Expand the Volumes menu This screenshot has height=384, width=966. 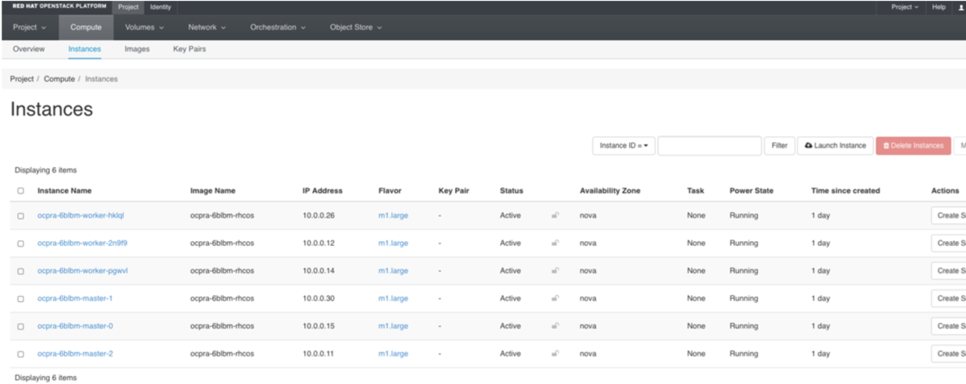pyautogui.click(x=144, y=27)
